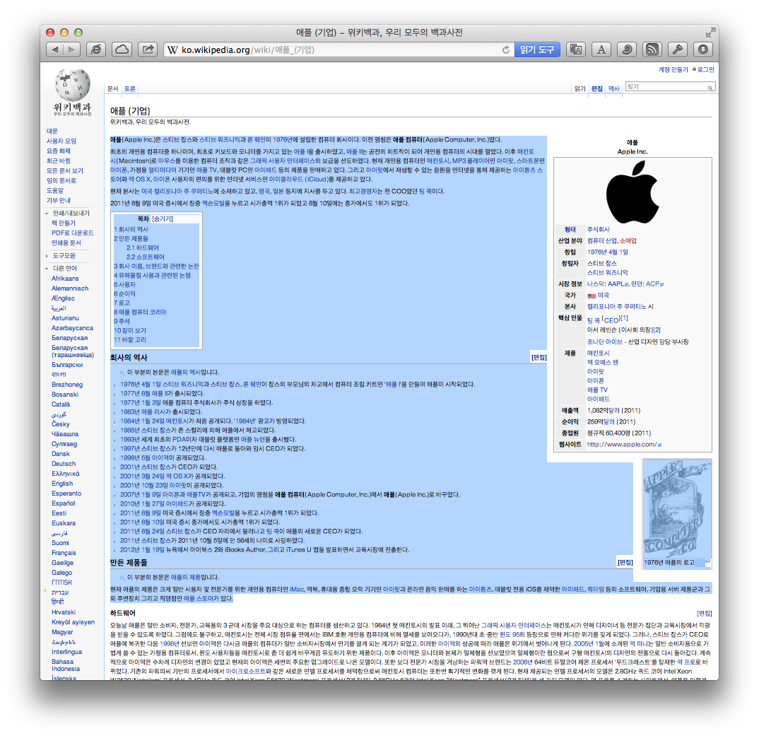This screenshot has height=736, width=759.
Task: Select the 편집 tab
Action: click(597, 88)
